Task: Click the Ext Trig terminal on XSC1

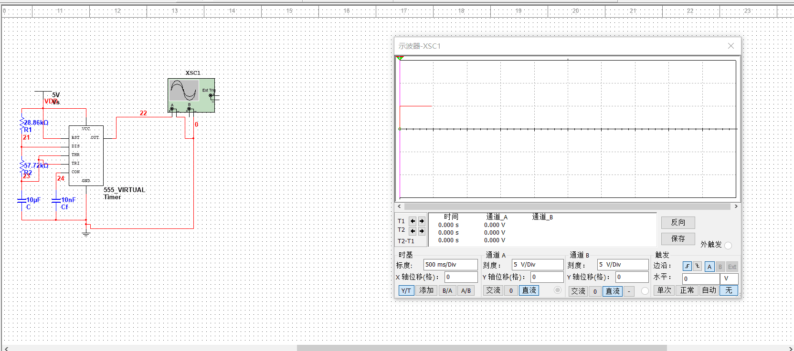Action: point(211,95)
